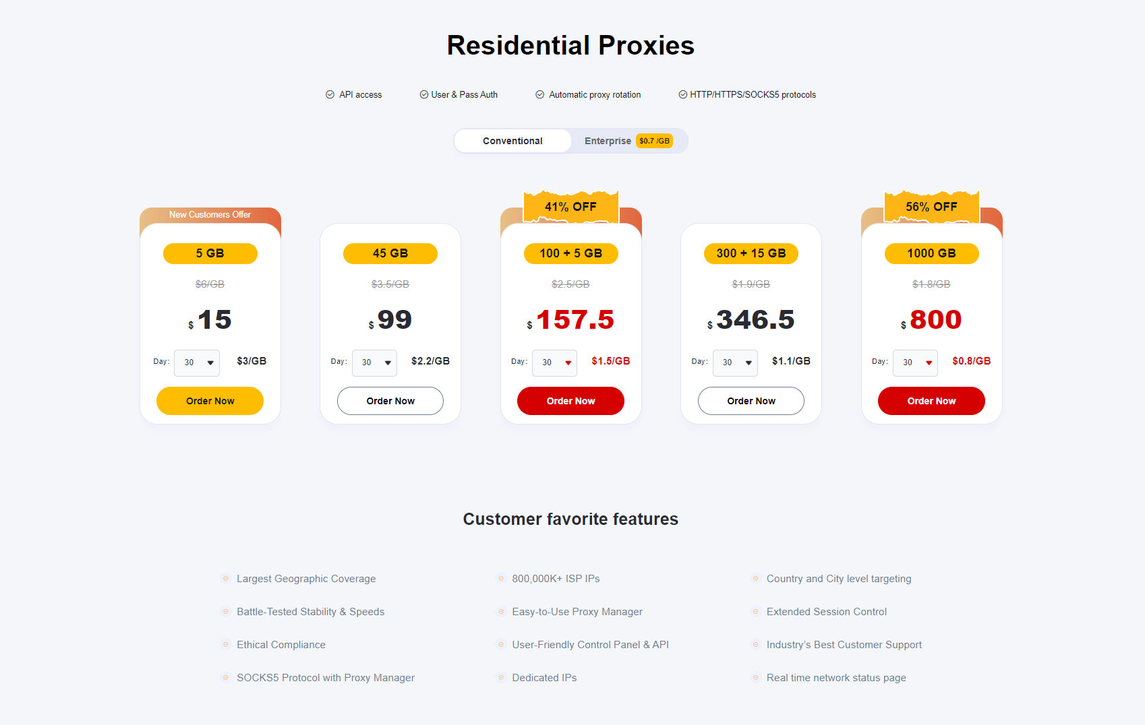Click the icon next to Dedicated IPs

tap(501, 678)
